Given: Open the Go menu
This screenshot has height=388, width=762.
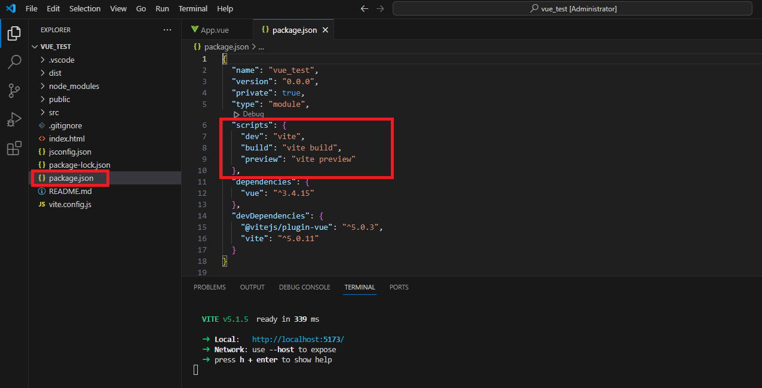Looking at the screenshot, I should pyautogui.click(x=141, y=8).
